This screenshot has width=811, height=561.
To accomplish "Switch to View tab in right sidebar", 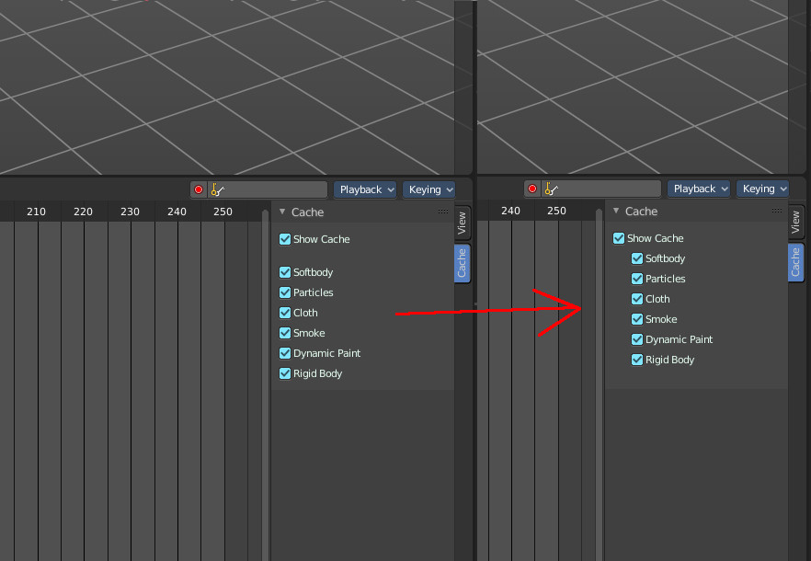I will pyautogui.click(x=795, y=222).
